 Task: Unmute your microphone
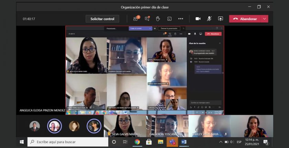(209, 19)
